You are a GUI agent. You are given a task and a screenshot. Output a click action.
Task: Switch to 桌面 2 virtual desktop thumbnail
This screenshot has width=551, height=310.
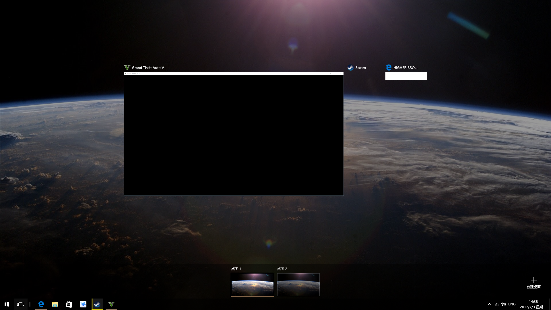(298, 285)
